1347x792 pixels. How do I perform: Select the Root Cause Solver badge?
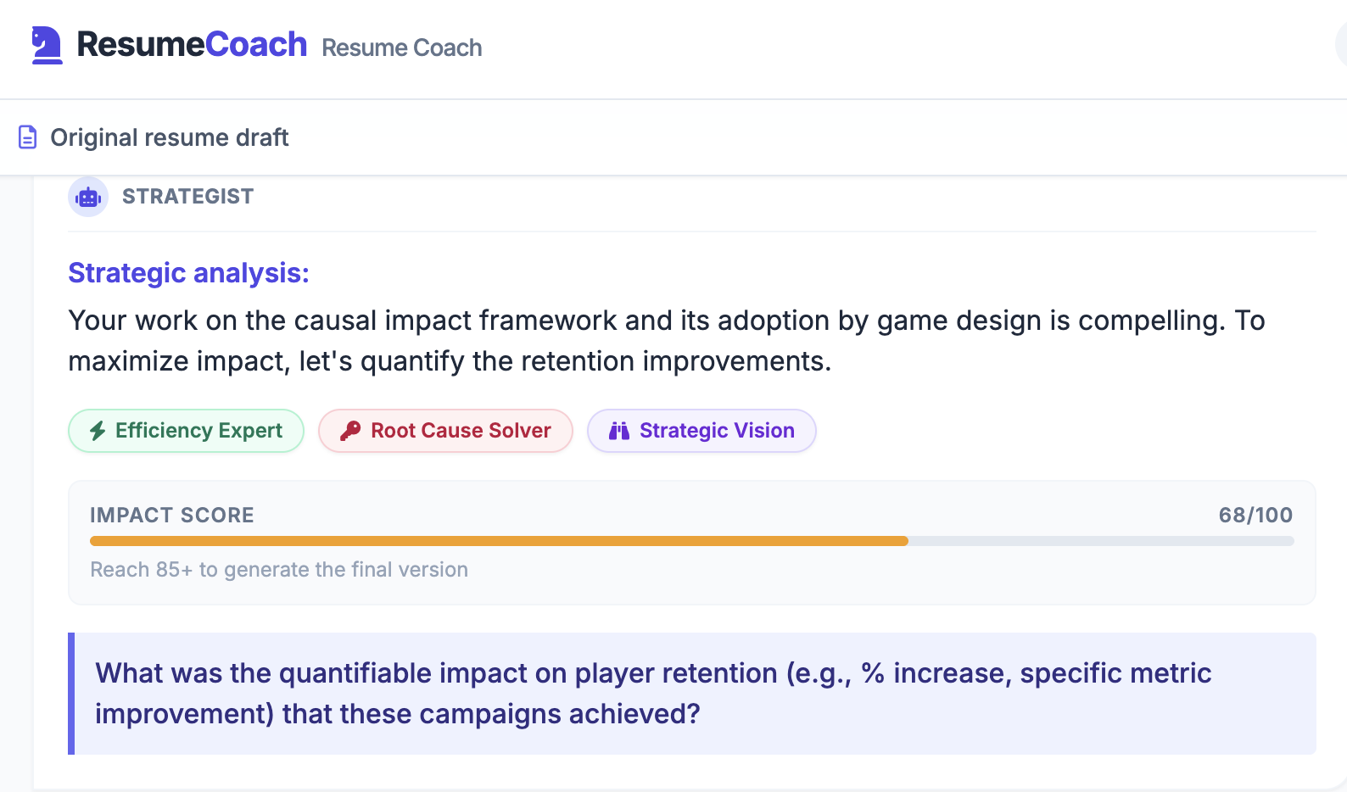click(445, 431)
